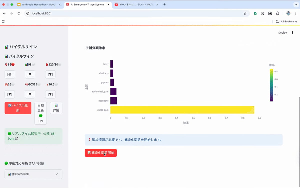
Task: Click the 詳細 chart button in sidebar
Action: 56,108
